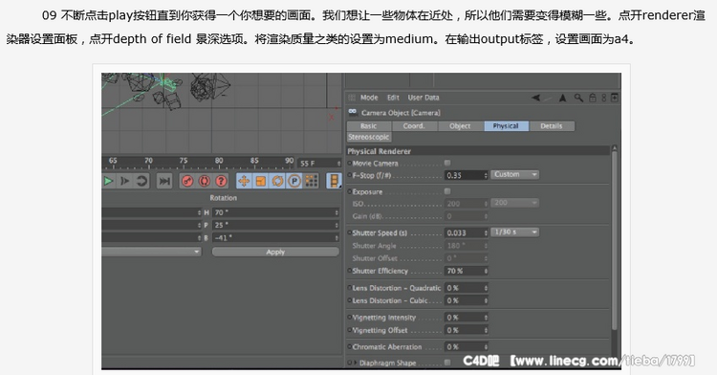The image size is (717, 375).
Task: Switch to the Basic tab
Action: pyautogui.click(x=369, y=125)
